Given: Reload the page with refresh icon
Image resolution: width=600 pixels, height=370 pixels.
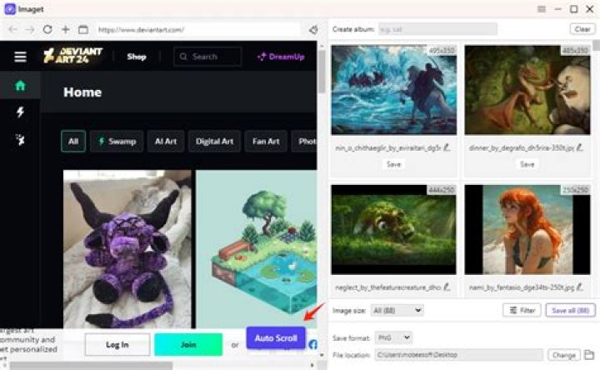Looking at the screenshot, I should coord(47,29).
